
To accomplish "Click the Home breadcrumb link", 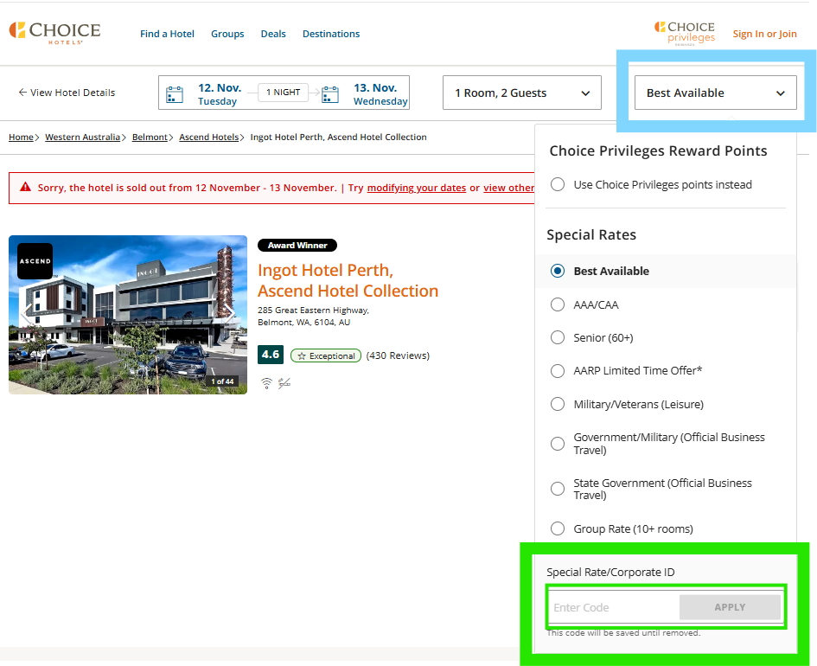I will (21, 137).
